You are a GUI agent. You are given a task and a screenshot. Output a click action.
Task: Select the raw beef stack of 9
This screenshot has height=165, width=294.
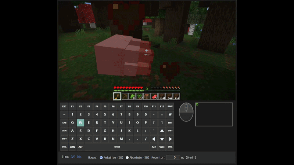click(154, 96)
